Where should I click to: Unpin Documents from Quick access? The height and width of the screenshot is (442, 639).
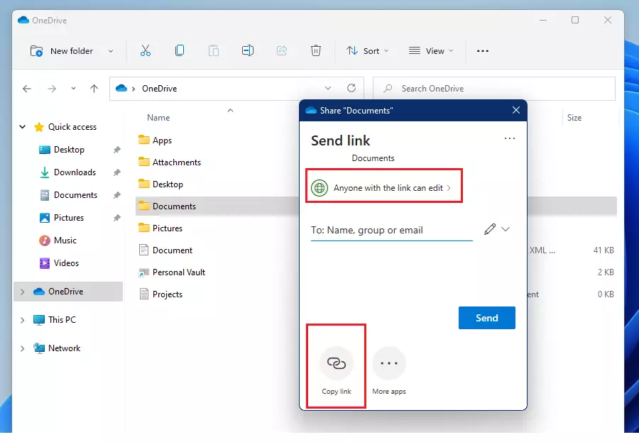(x=117, y=195)
